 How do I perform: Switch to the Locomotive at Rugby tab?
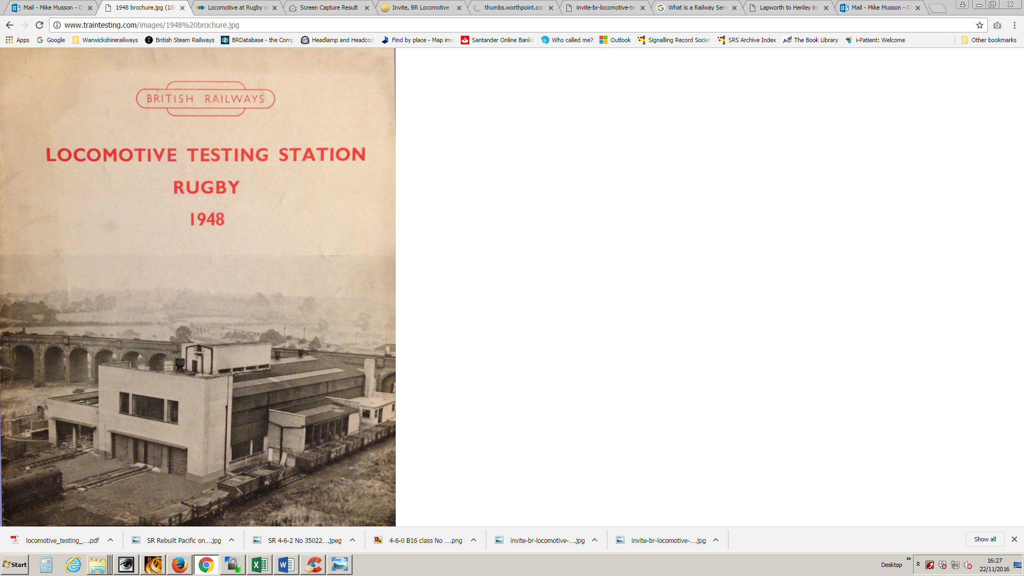[236, 8]
